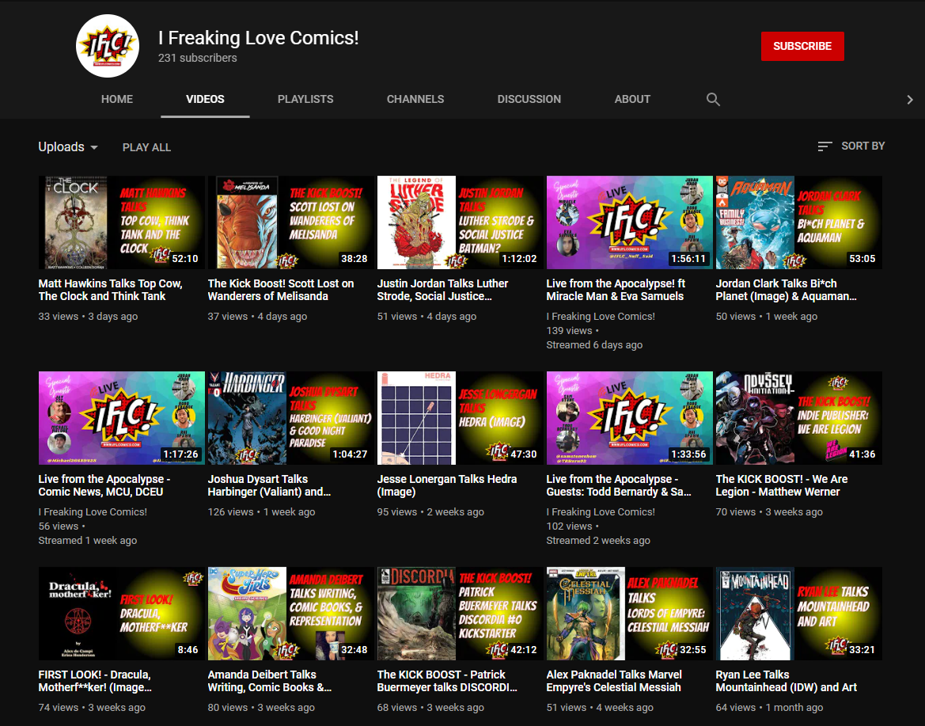Click Play All button
This screenshot has height=726, width=925.
click(x=146, y=147)
